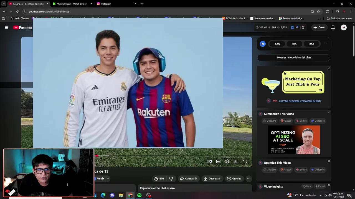The width and height of the screenshot is (355, 199).
Task: Open Get Your Keywords Everywhere API Key link
Action: [300, 101]
